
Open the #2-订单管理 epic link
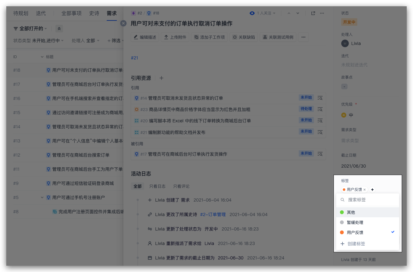pos(213,214)
